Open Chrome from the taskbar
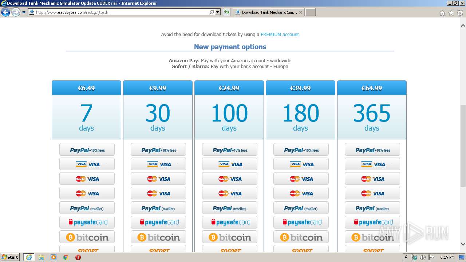Viewport: 466px width, 262px height. pyautogui.click(x=66, y=257)
